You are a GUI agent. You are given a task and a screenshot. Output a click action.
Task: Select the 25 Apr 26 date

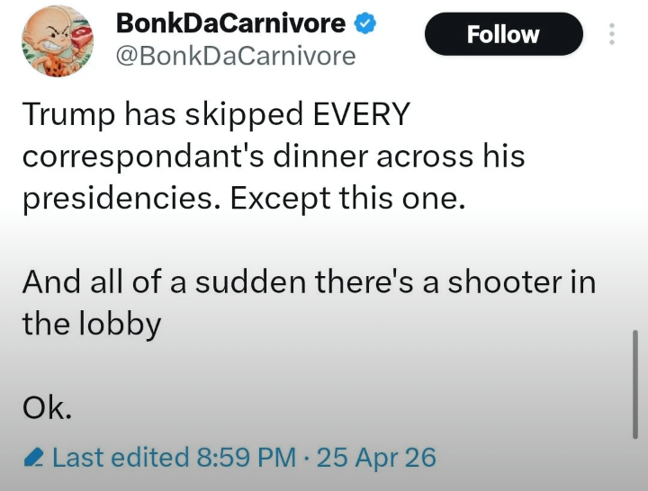tap(376, 458)
